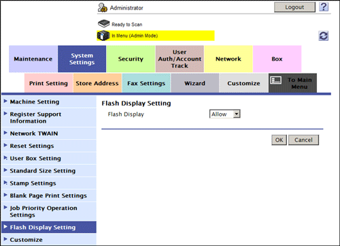
Task: Click the Administrator user icon
Action: pyautogui.click(x=103, y=7)
